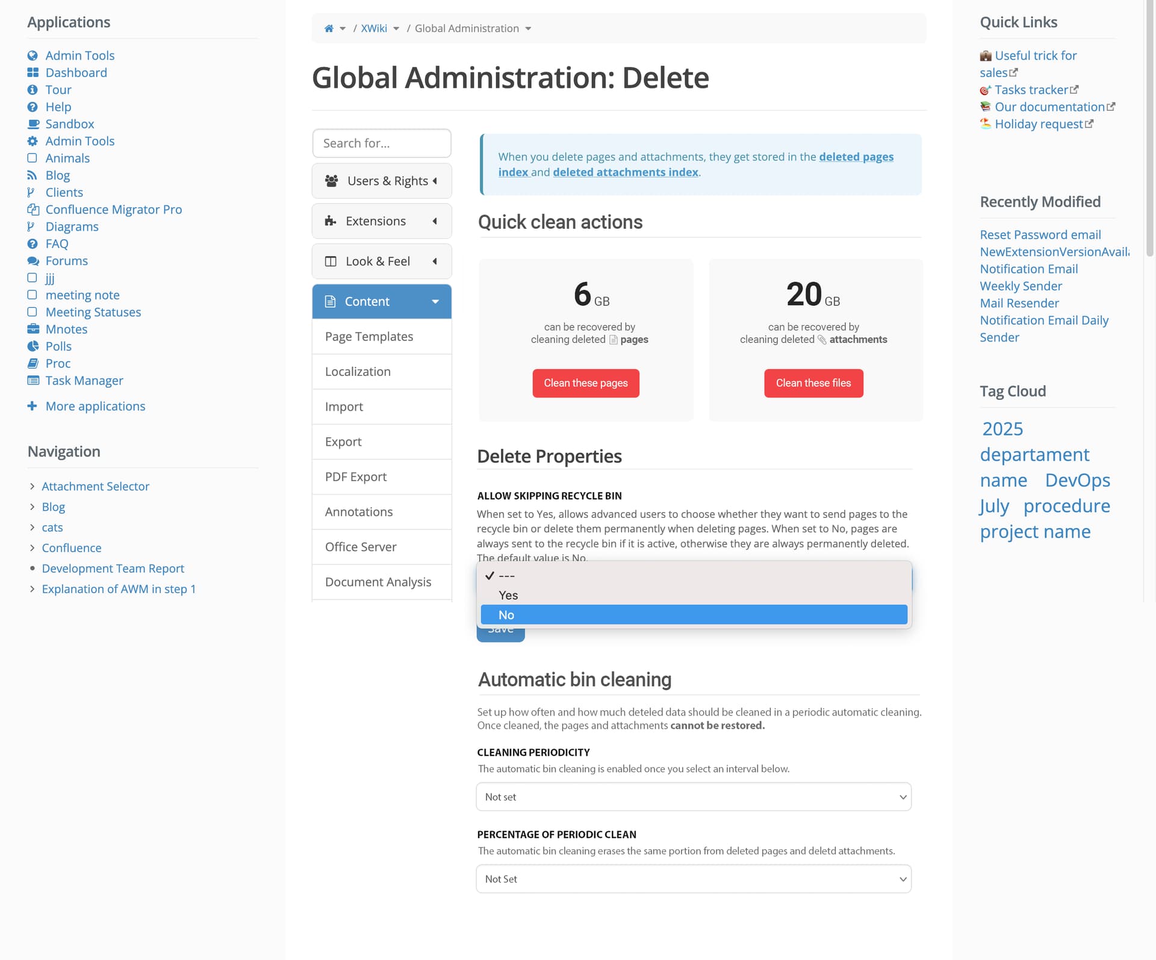Expand the Extensions section arrow
The height and width of the screenshot is (960, 1156).
[435, 221]
